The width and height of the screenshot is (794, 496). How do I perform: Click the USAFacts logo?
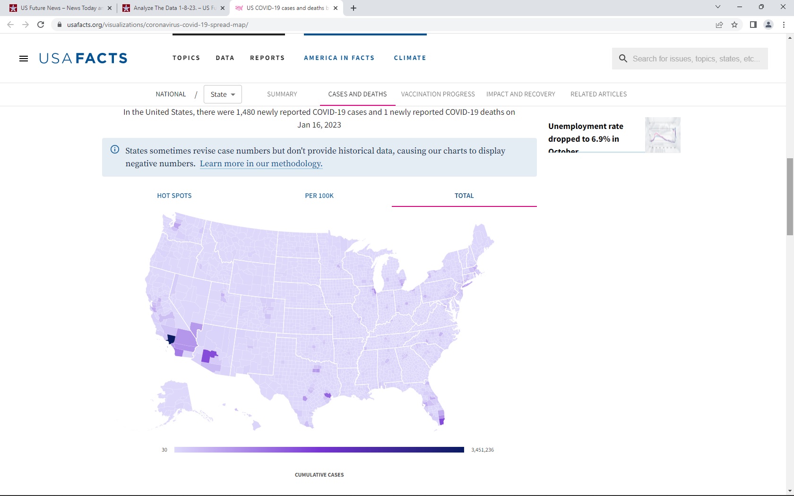tap(83, 58)
